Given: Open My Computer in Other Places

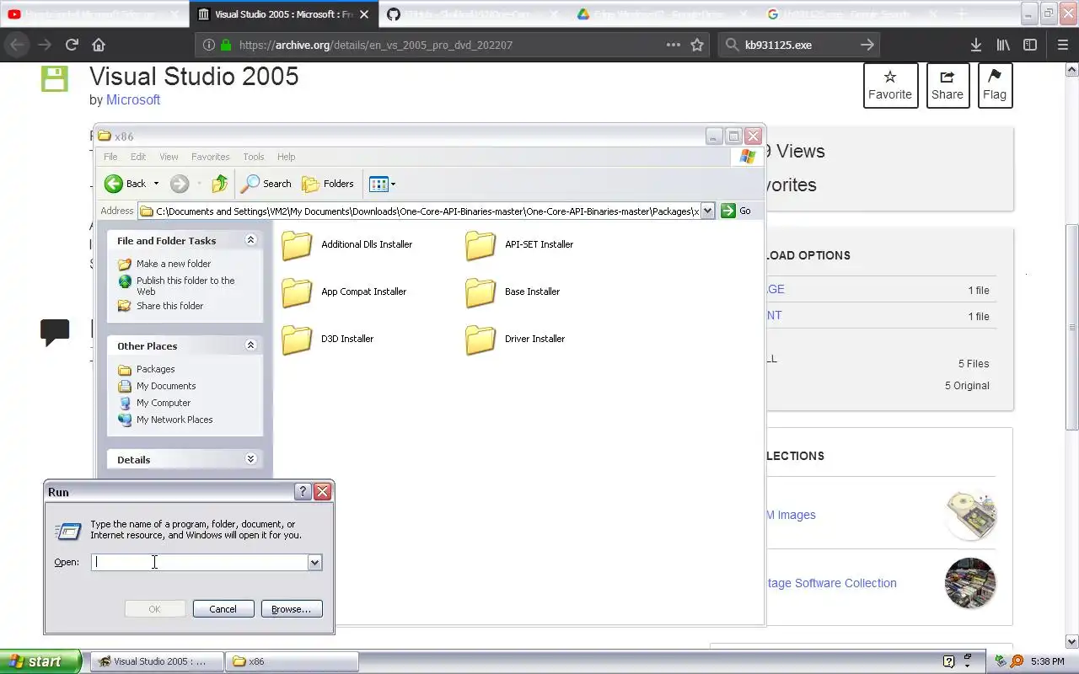Looking at the screenshot, I should [164, 403].
